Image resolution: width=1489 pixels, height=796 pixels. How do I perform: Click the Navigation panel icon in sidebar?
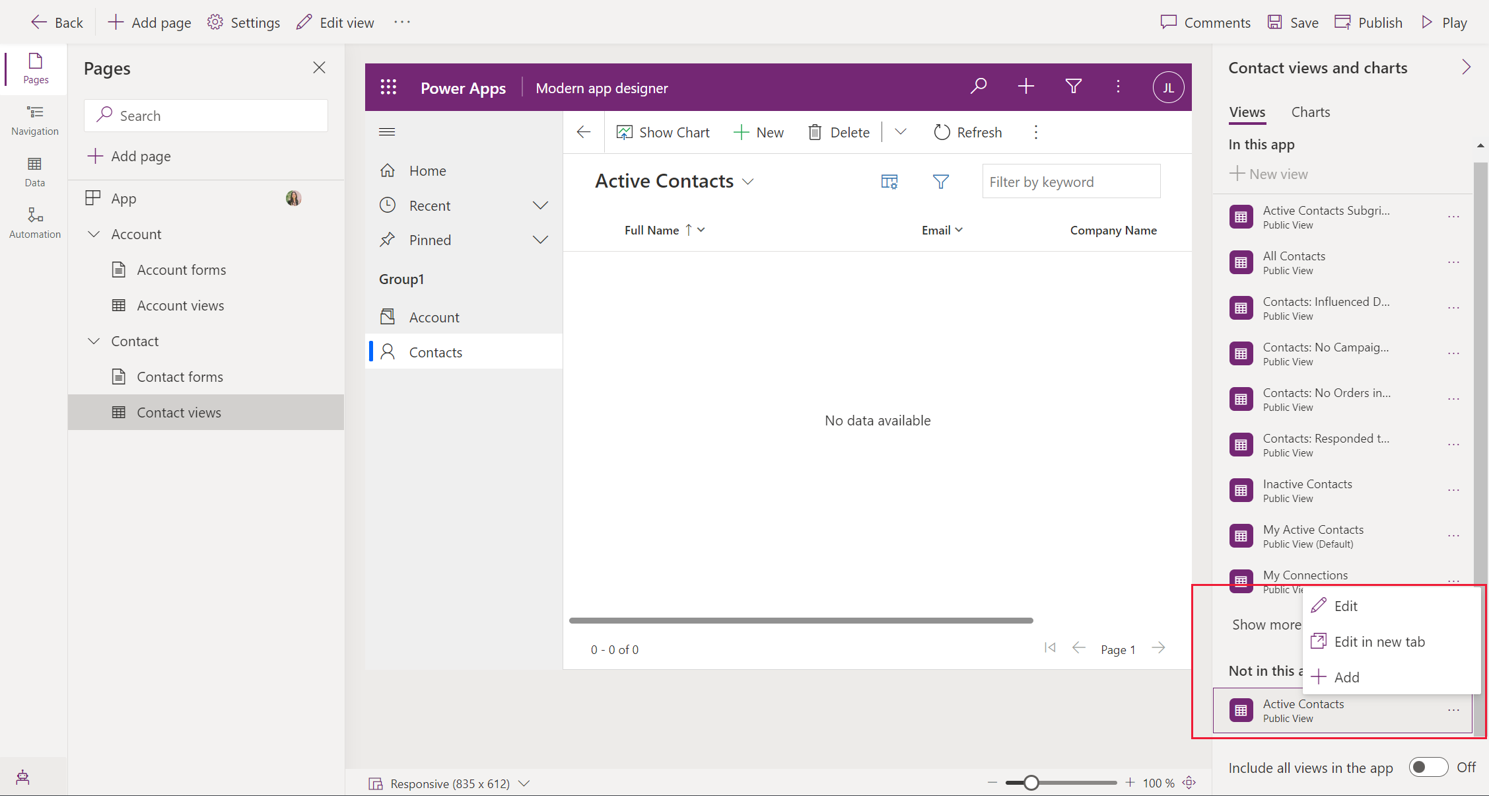click(34, 118)
